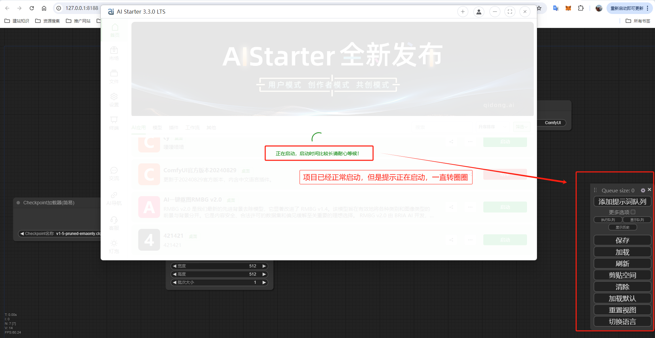
Task: Open the 交流 chat icon in AI Starter sidebar
Action: 114,170
